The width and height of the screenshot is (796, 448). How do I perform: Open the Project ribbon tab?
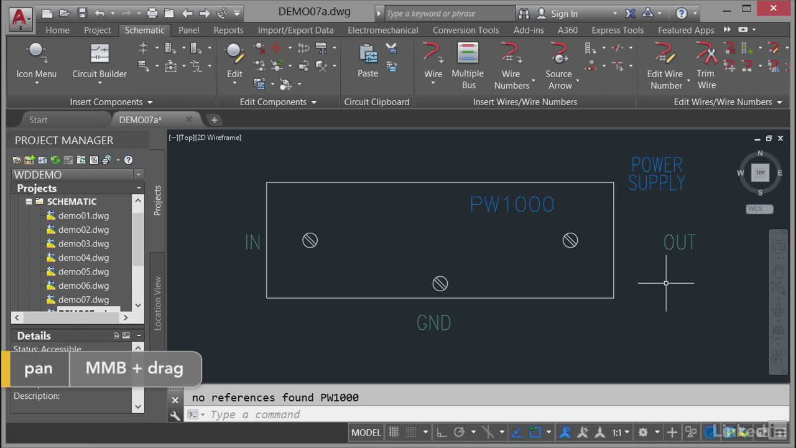click(98, 30)
